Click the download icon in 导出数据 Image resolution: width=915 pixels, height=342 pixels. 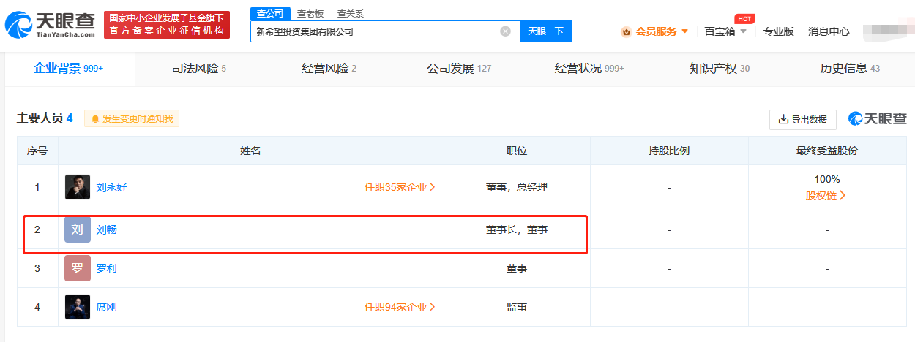pyautogui.click(x=783, y=119)
